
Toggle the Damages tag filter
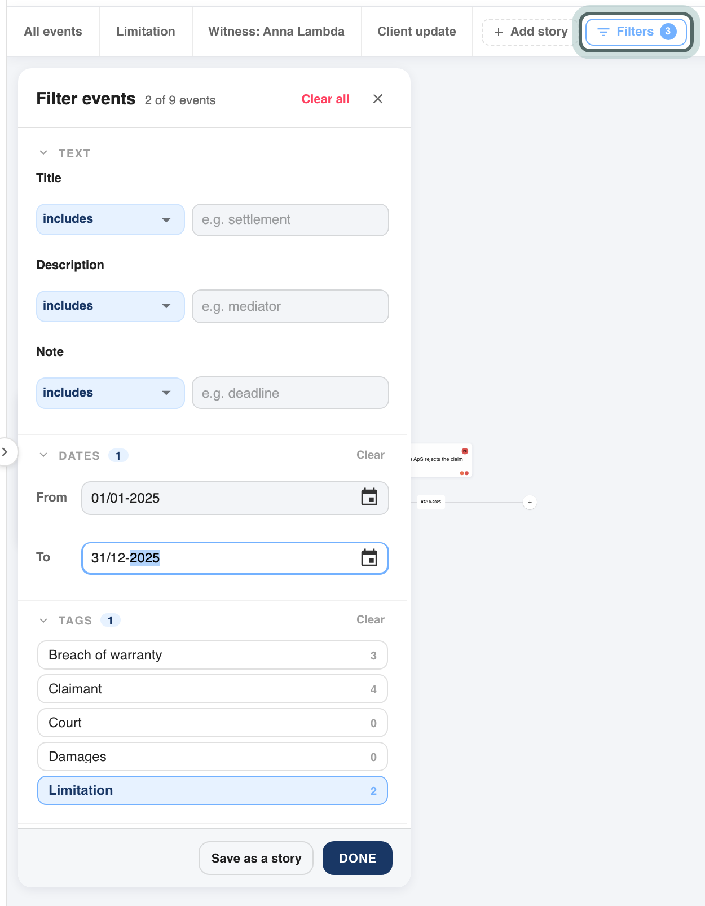(x=213, y=757)
